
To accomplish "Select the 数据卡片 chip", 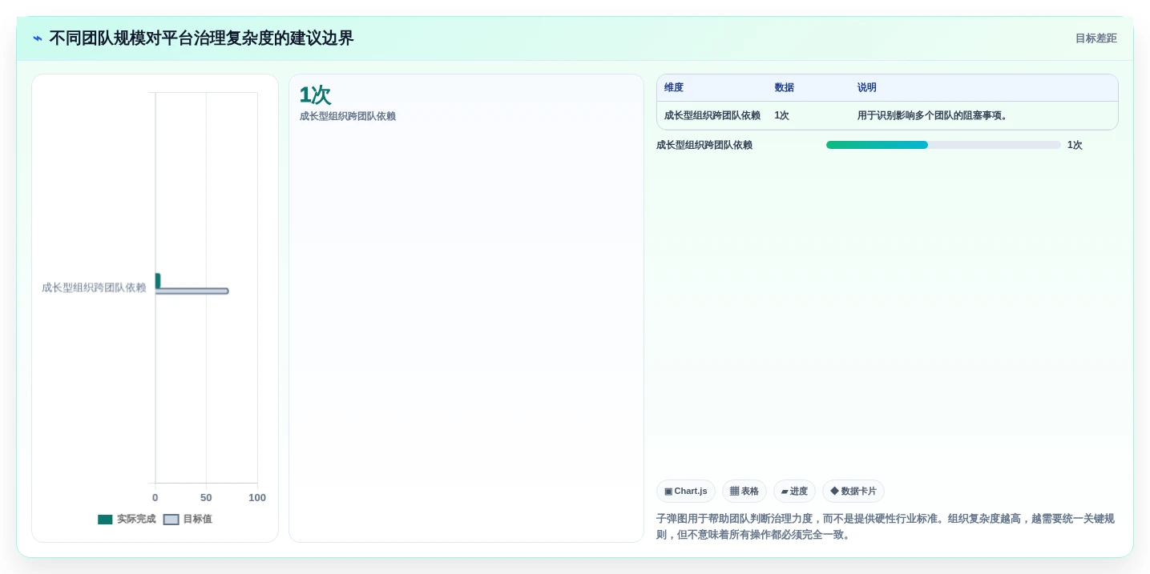I will pos(853,491).
